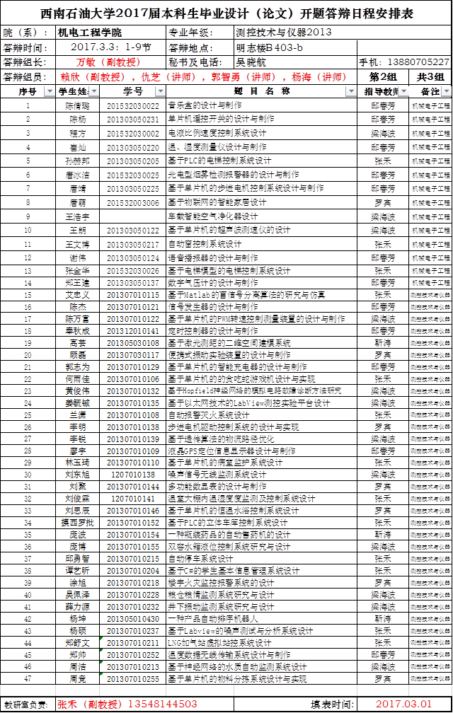The image size is (453, 713).
Task: Select the 共3组 total groups cell
Action: click(x=430, y=76)
